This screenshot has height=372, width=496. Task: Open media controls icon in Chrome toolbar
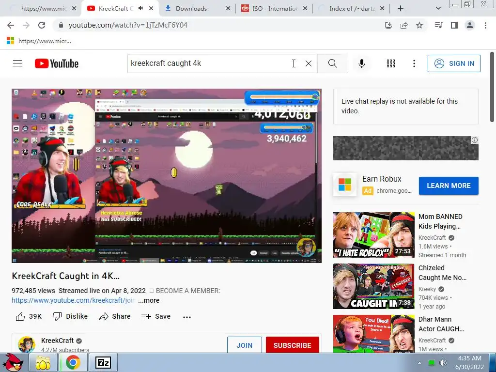439,25
